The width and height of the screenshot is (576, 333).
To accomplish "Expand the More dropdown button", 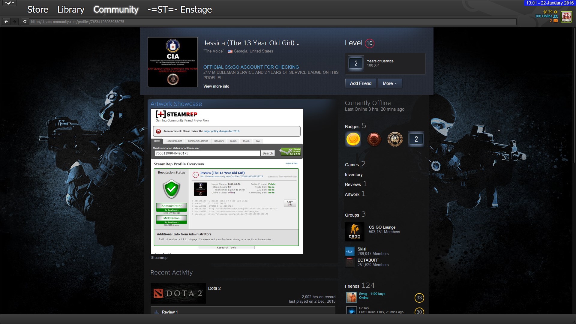I will coord(390,83).
